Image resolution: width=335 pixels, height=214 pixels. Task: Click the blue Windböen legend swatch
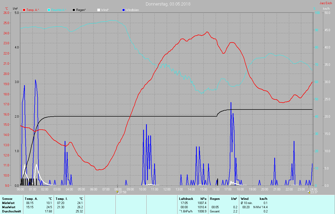(x=124, y=10)
